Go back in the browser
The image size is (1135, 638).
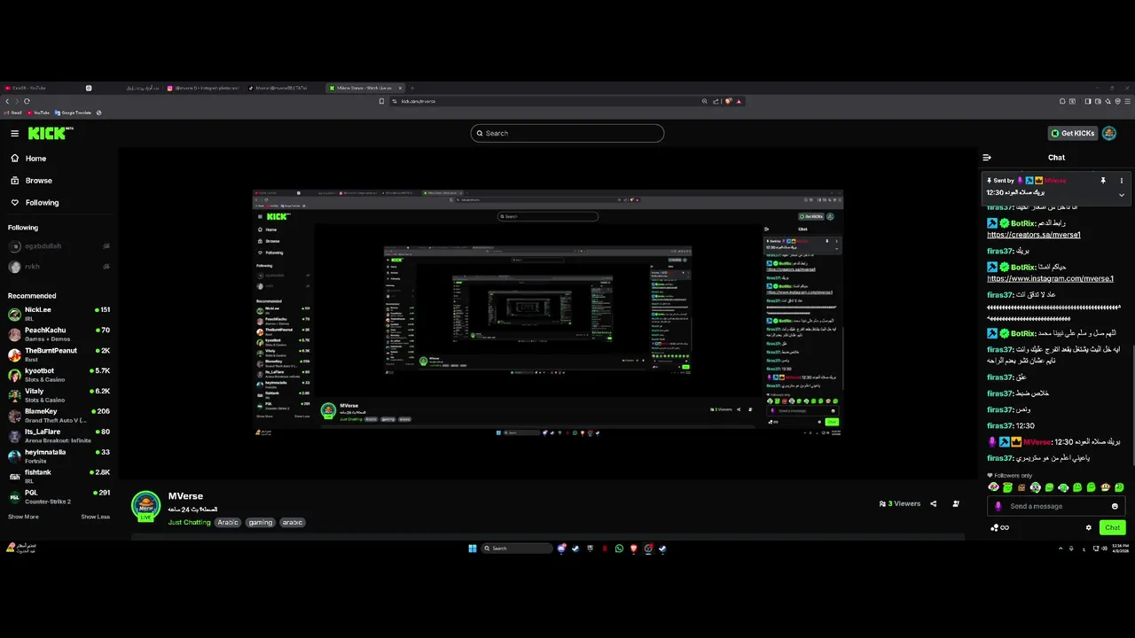click(7, 101)
